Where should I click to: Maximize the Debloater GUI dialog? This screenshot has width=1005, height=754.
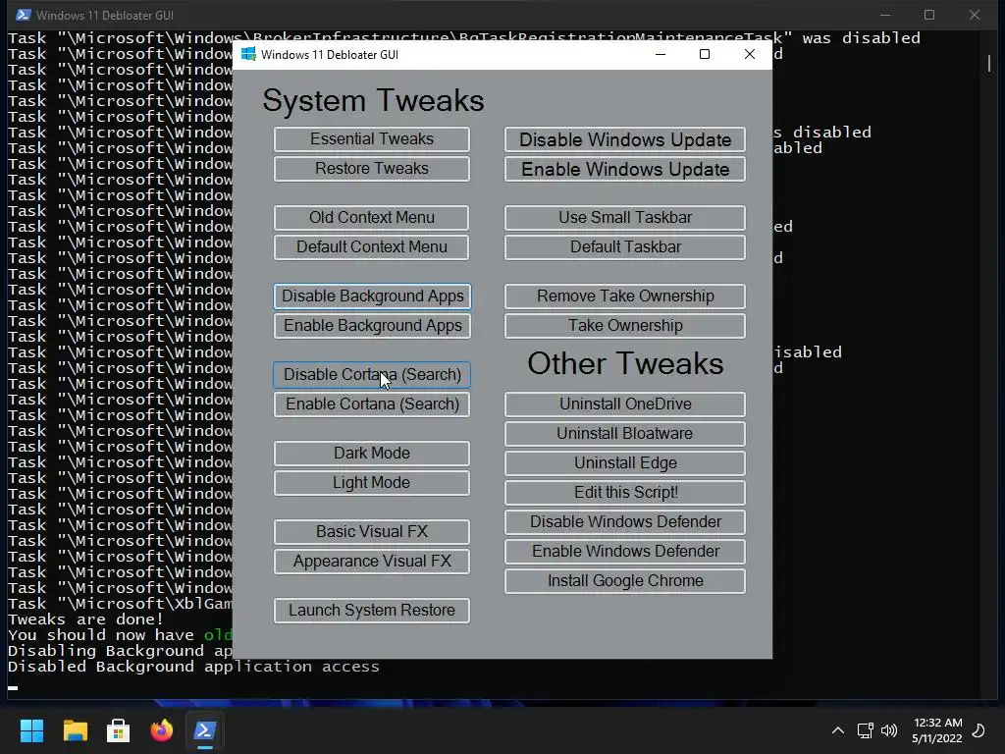(x=705, y=55)
